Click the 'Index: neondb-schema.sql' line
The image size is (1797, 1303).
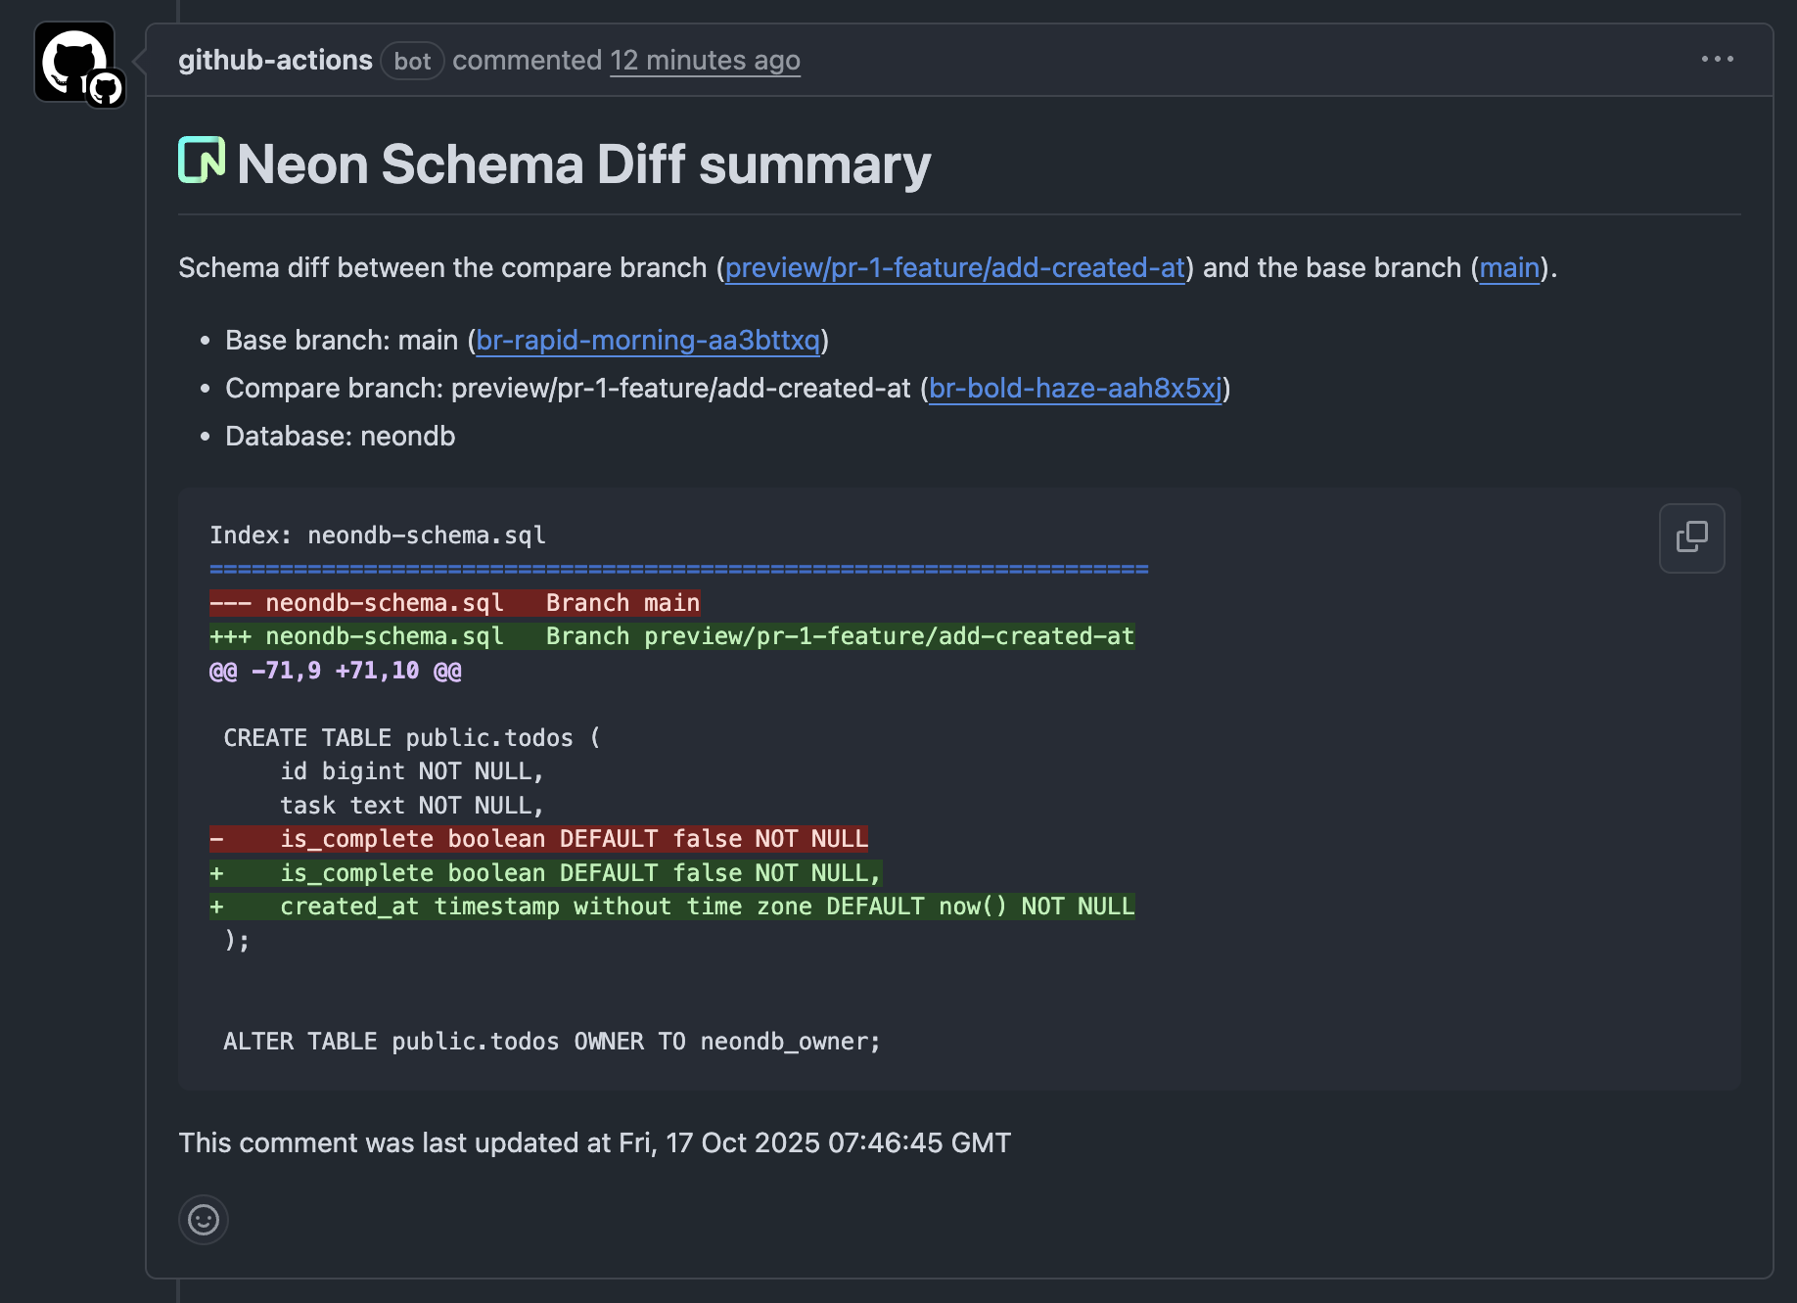point(378,535)
